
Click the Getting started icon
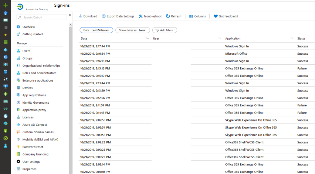18,34
